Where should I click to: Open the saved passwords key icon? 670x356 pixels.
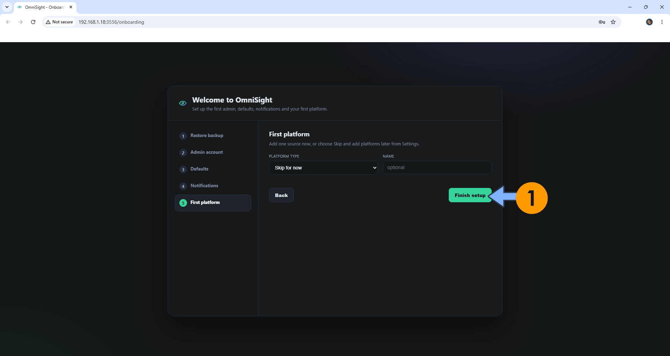602,22
